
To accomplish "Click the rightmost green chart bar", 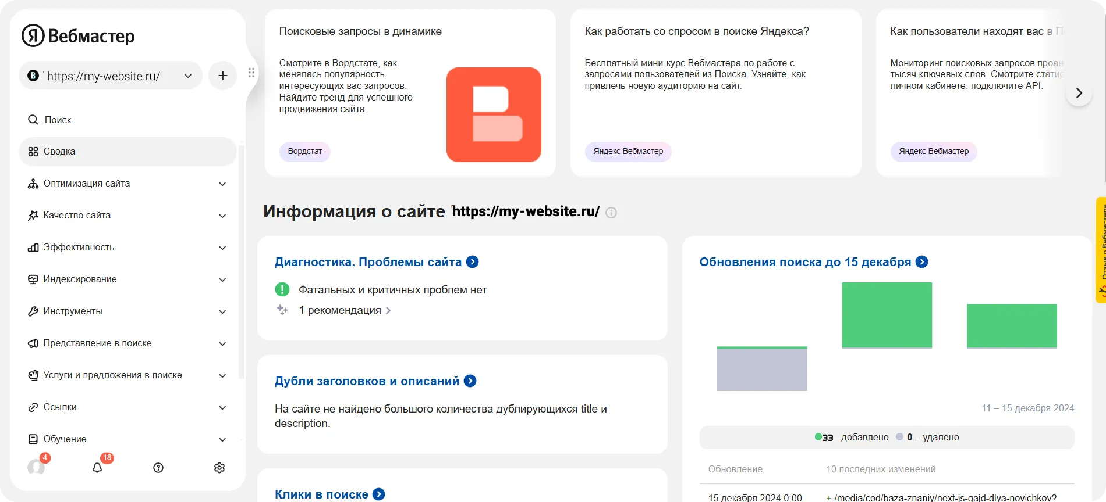I will click(x=1012, y=326).
